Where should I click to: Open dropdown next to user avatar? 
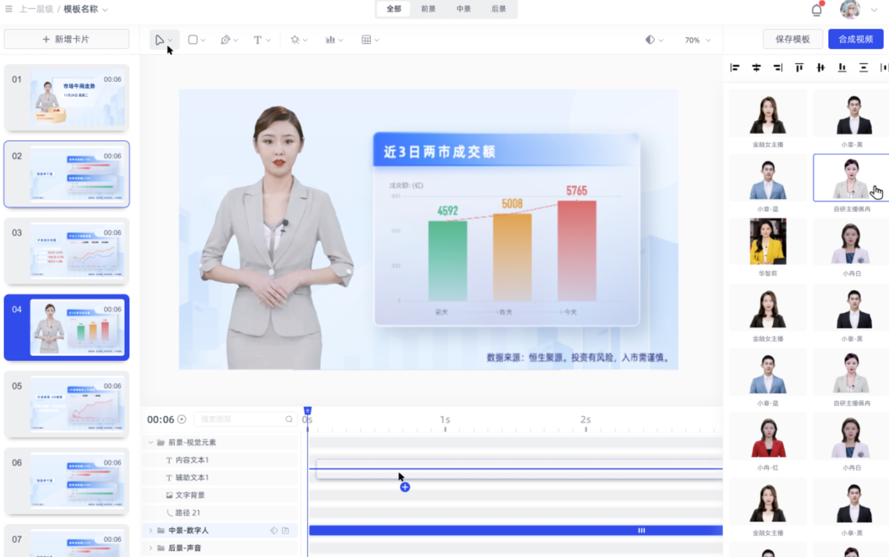tap(874, 10)
